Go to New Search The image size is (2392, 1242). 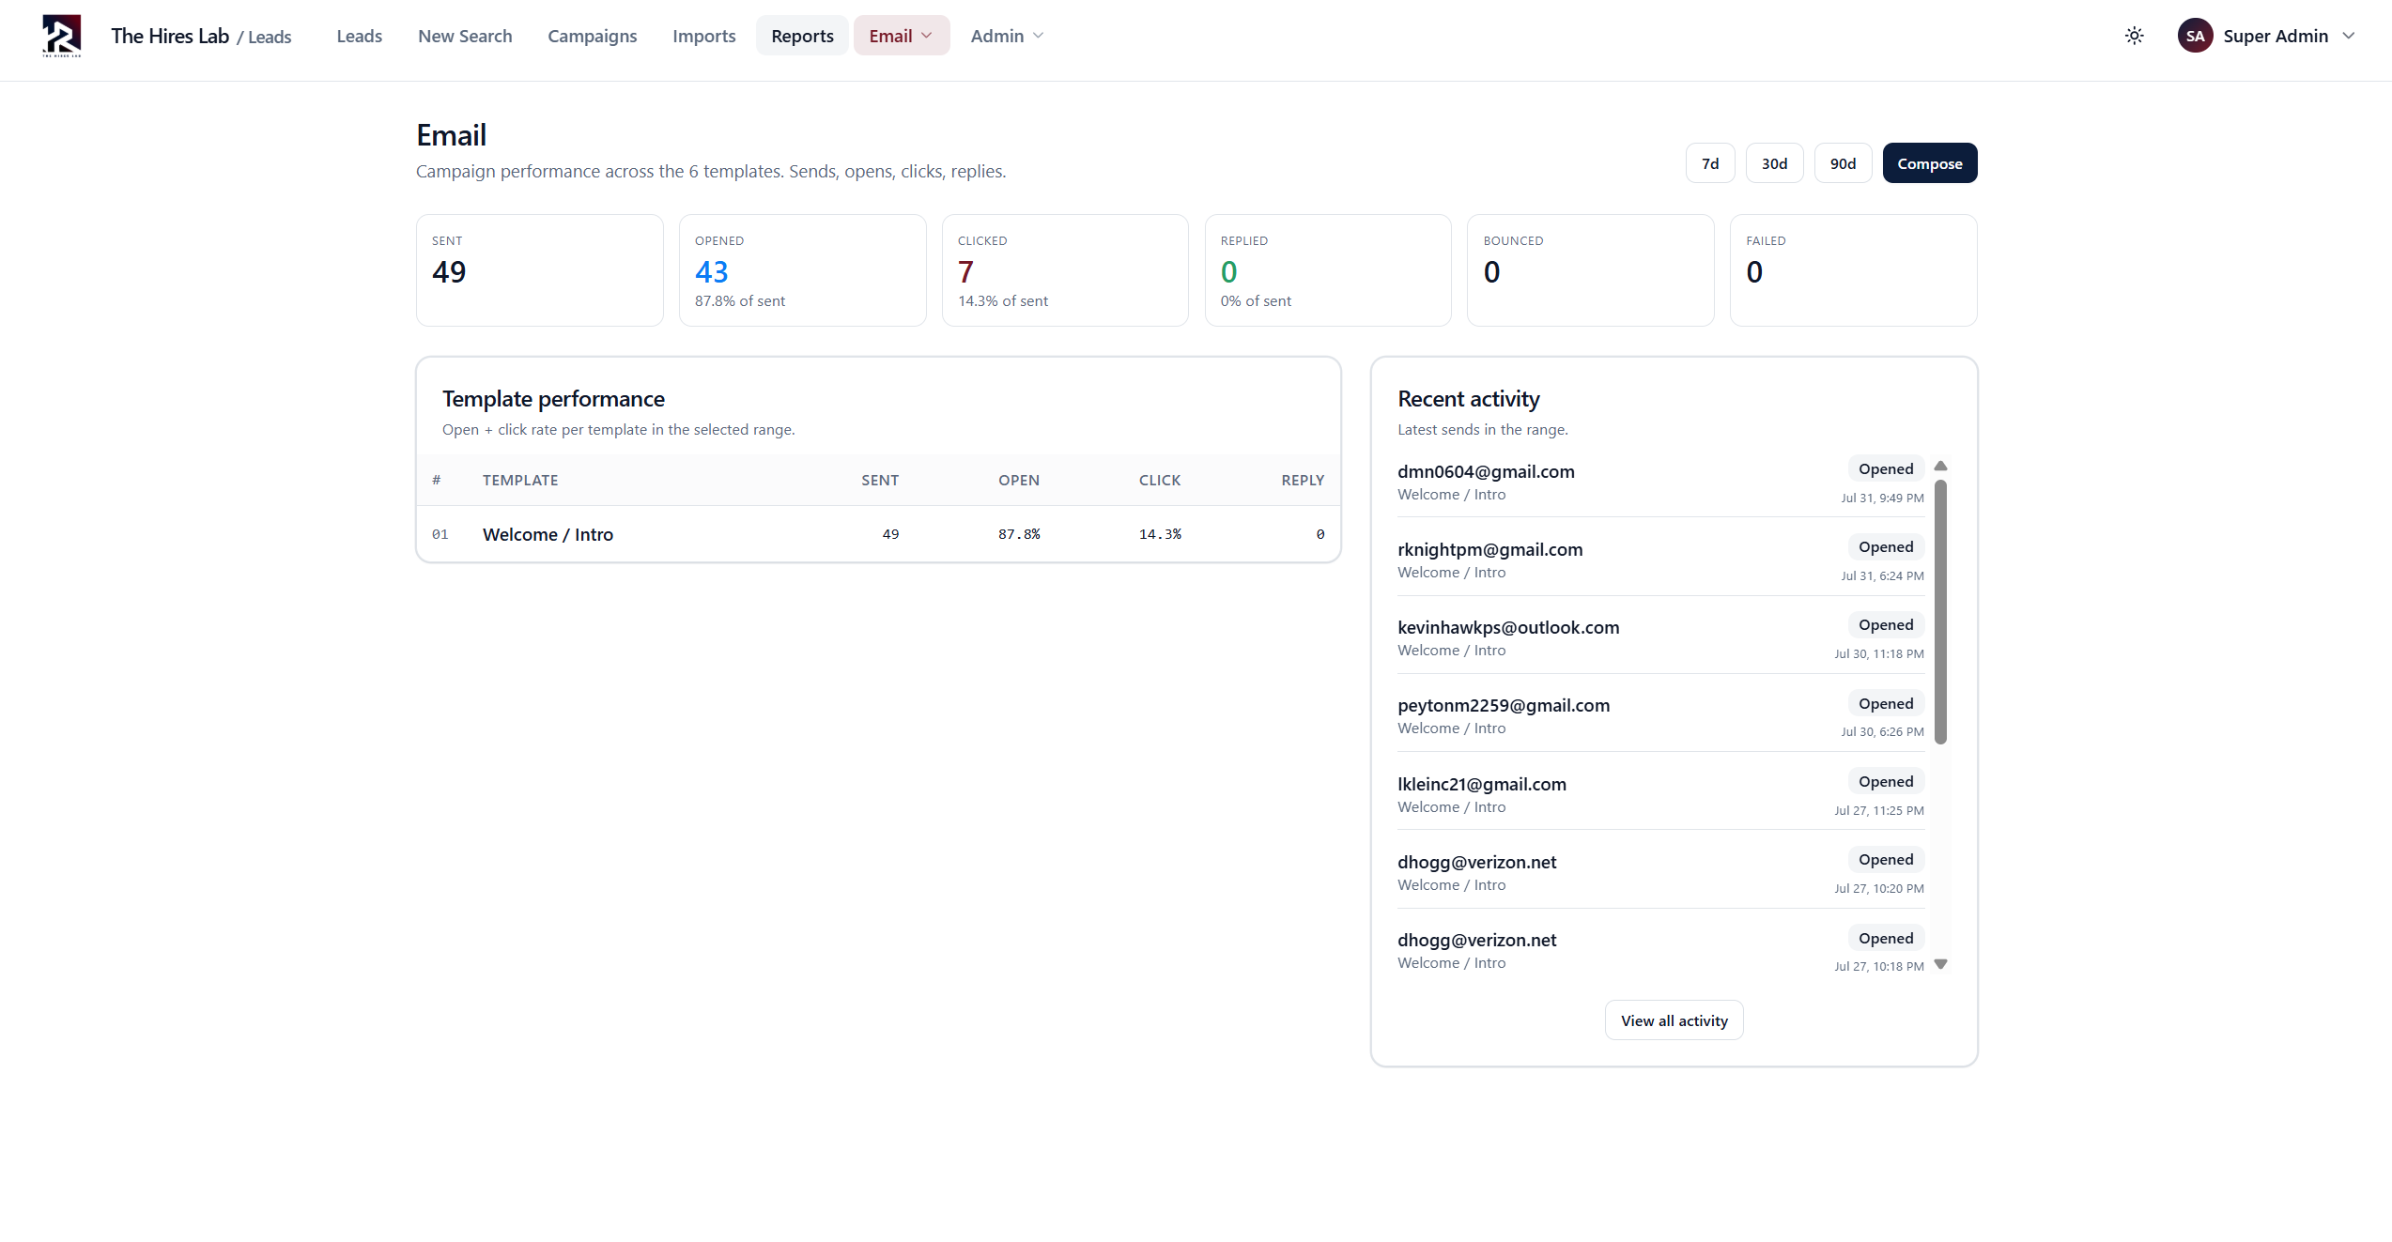click(x=465, y=36)
